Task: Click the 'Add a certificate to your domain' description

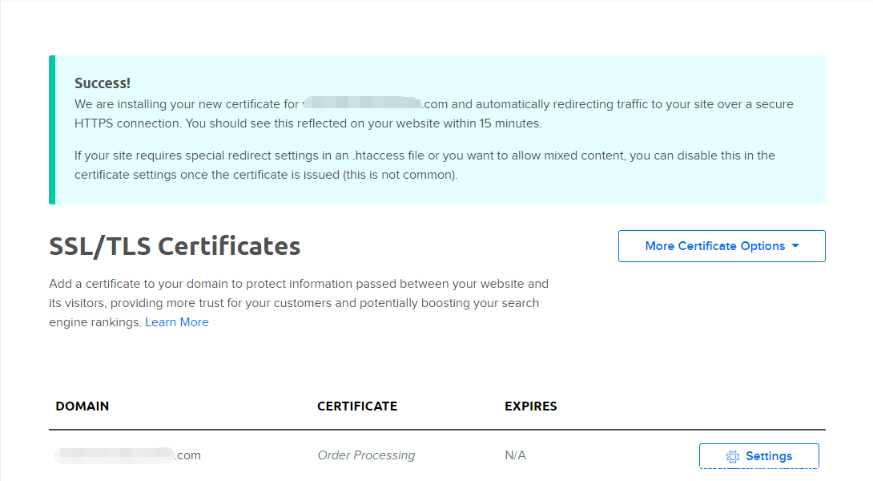Action: [299, 284]
